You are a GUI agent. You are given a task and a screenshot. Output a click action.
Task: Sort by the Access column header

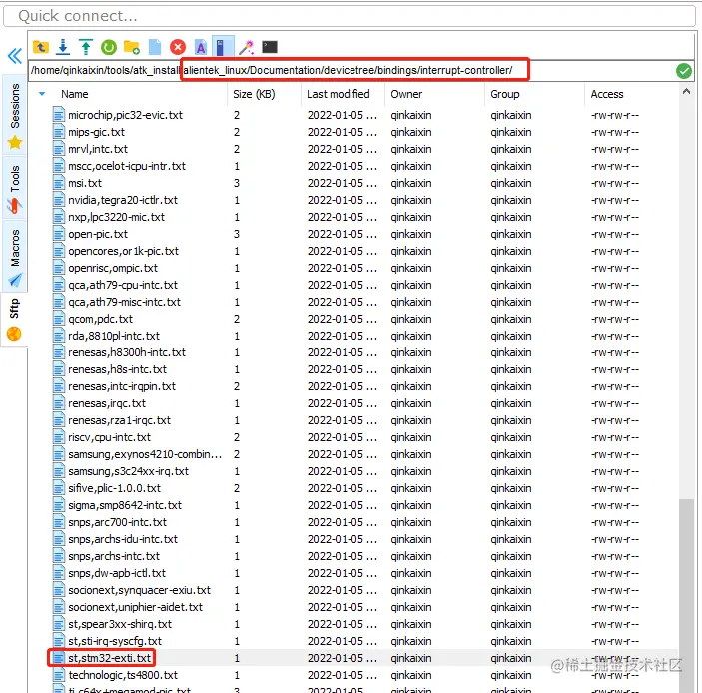[x=607, y=94]
